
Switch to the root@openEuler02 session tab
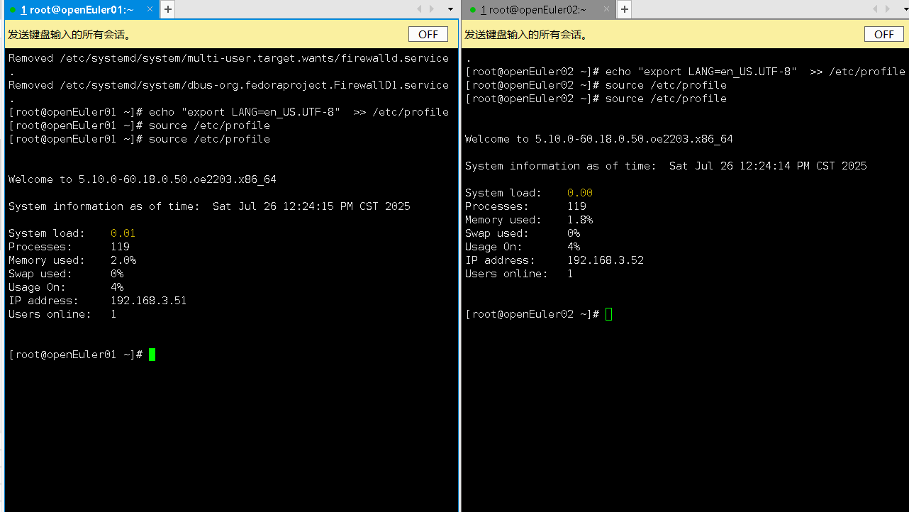pos(537,9)
